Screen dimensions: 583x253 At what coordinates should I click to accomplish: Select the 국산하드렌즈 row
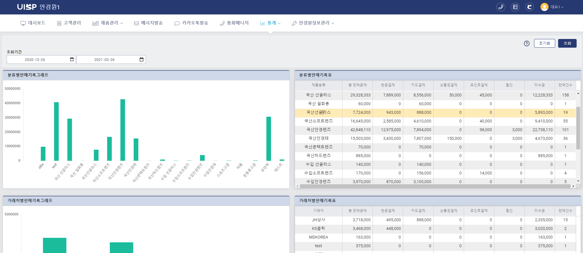(x=435, y=156)
